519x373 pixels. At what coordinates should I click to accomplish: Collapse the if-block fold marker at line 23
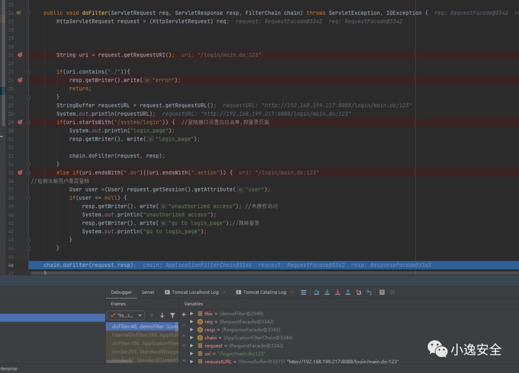(28, 72)
